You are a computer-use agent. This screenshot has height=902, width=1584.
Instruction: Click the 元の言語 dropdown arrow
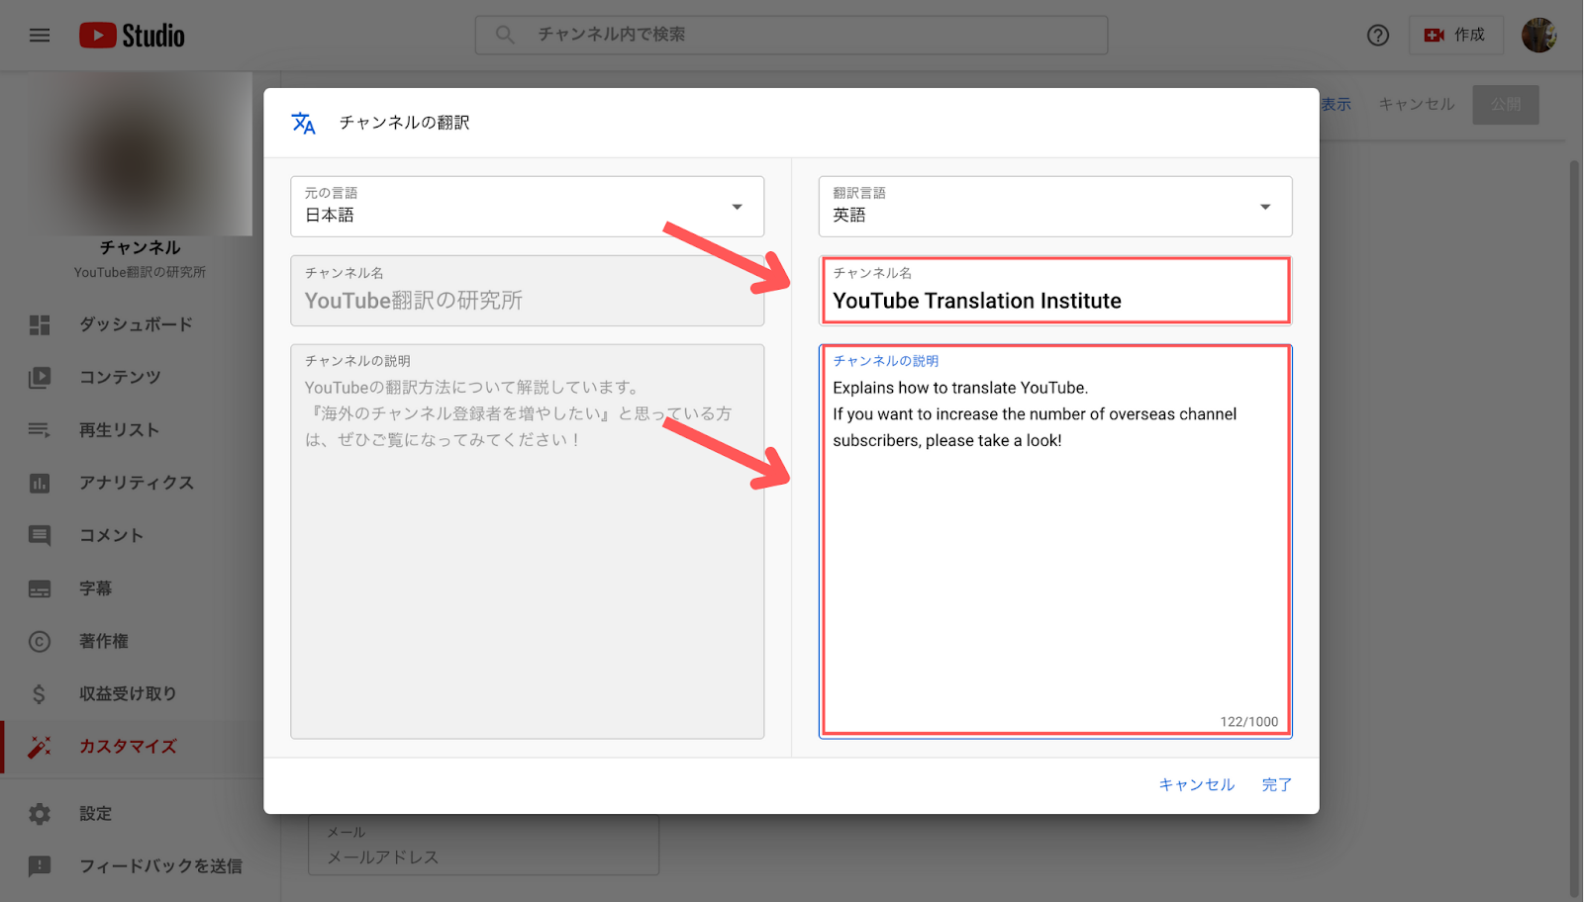(737, 207)
